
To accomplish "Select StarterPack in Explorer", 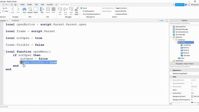I will point(179,61).
